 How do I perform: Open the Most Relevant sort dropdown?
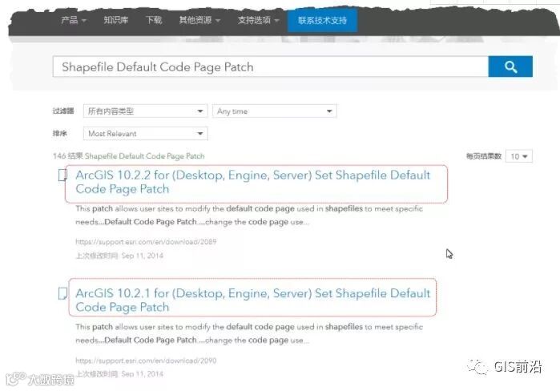click(145, 134)
